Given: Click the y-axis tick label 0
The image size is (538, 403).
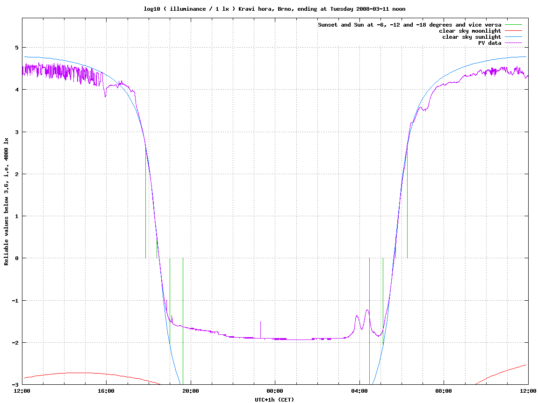Looking at the screenshot, I should coord(16,258).
